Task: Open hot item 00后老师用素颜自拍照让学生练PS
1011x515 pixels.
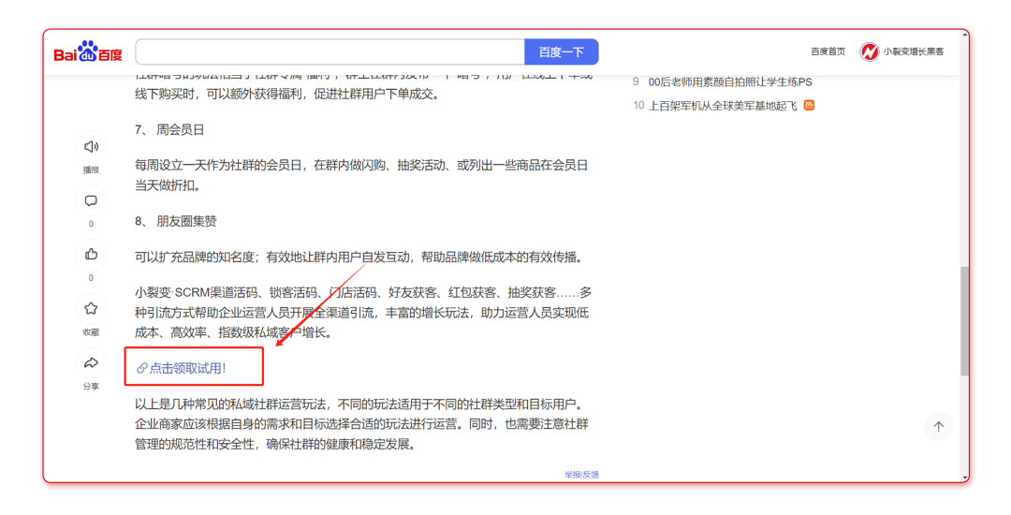Action: click(730, 82)
